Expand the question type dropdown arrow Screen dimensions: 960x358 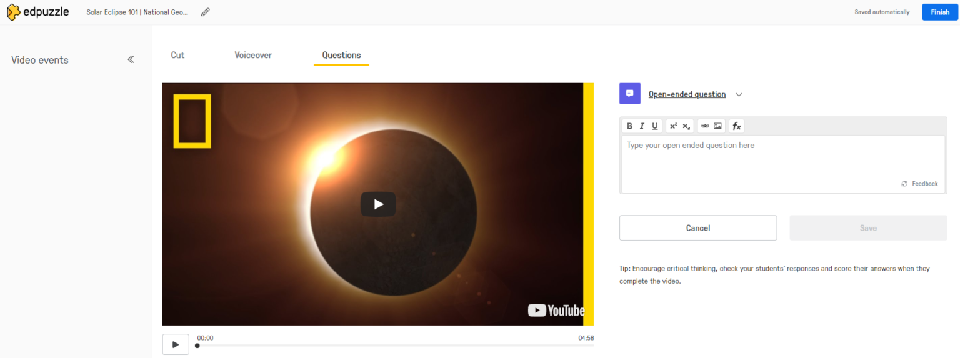(x=739, y=95)
